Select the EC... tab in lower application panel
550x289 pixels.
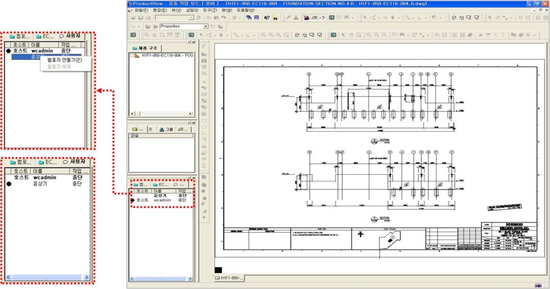point(160,184)
